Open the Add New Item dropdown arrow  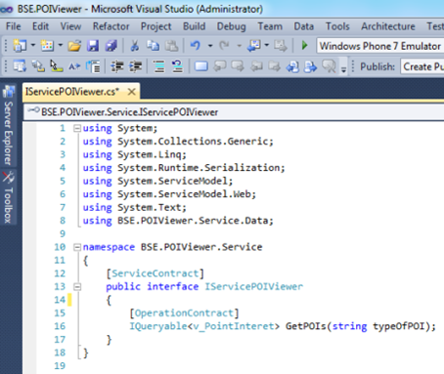click(x=61, y=45)
